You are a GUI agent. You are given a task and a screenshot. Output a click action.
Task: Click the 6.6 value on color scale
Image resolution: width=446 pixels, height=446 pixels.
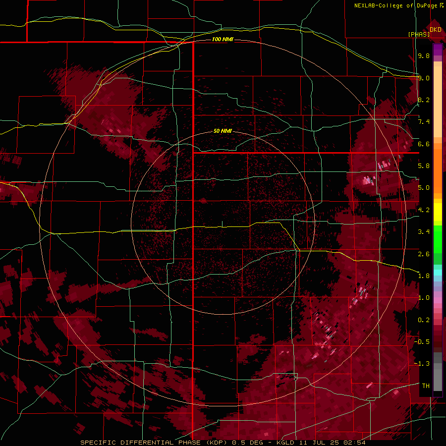click(x=424, y=144)
